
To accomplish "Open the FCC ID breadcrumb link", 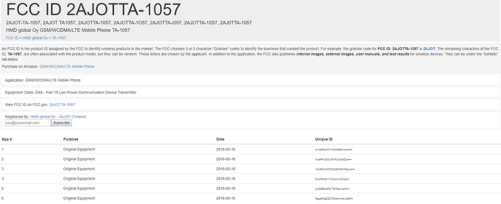I will [12, 38].
